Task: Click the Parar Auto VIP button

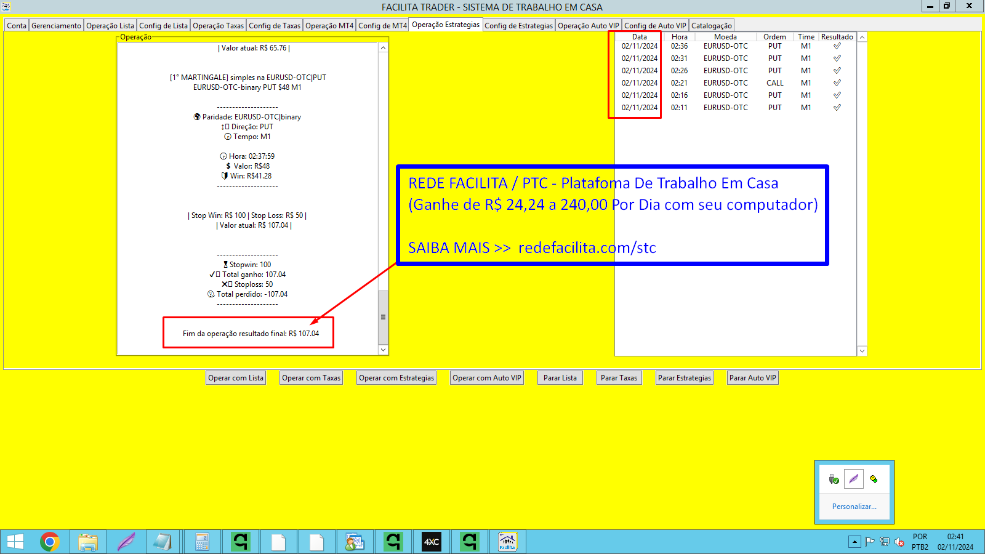Action: click(753, 378)
